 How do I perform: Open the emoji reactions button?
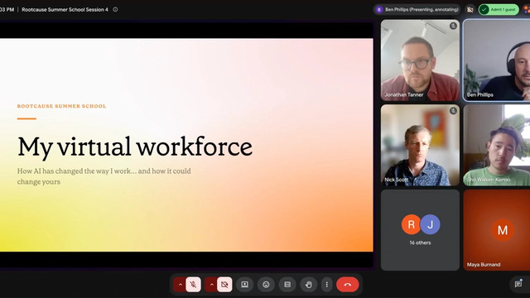click(266, 285)
